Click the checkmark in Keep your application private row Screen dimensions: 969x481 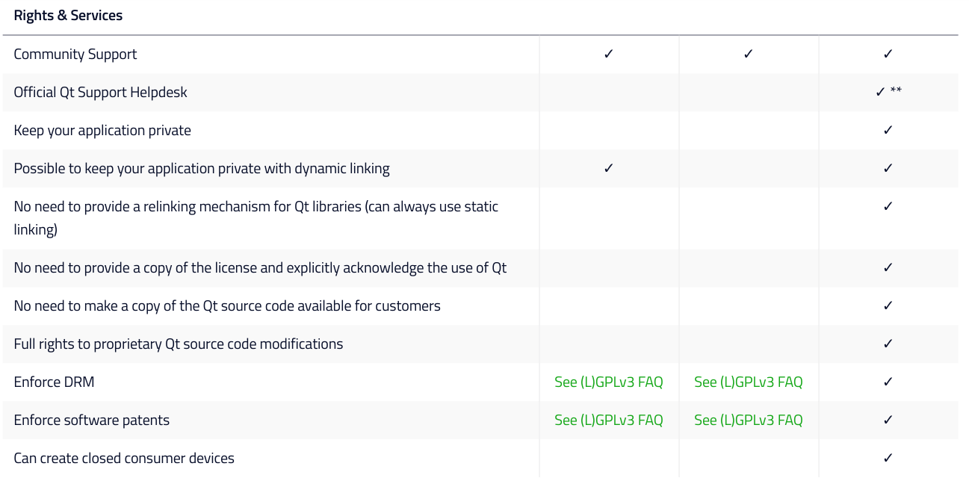[888, 131]
